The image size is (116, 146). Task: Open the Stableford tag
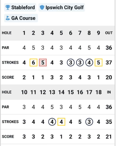pos(20,7)
